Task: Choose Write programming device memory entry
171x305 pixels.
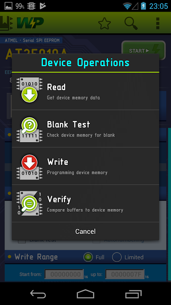Action: pyautogui.click(x=85, y=166)
